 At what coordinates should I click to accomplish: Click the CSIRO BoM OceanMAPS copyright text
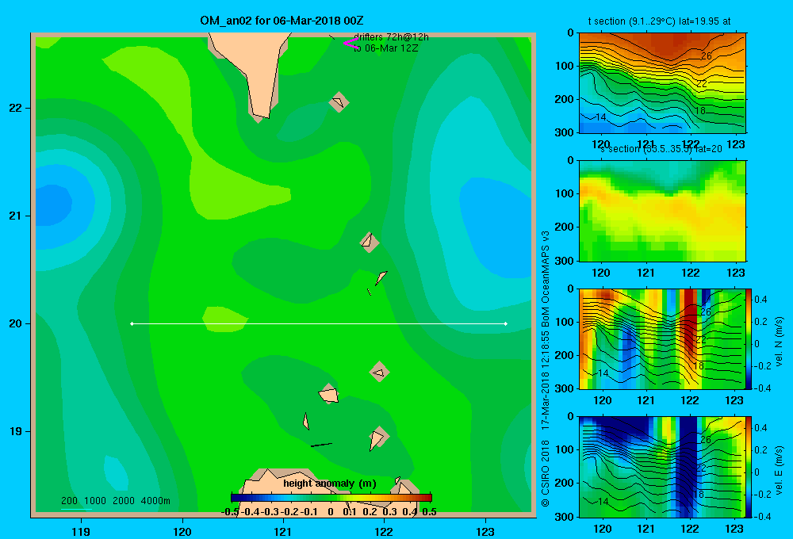546,369
